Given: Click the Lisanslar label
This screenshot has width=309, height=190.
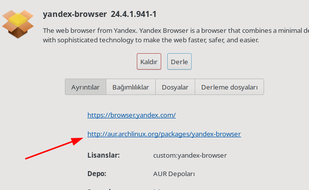Looking at the screenshot, I should (x=103, y=155).
